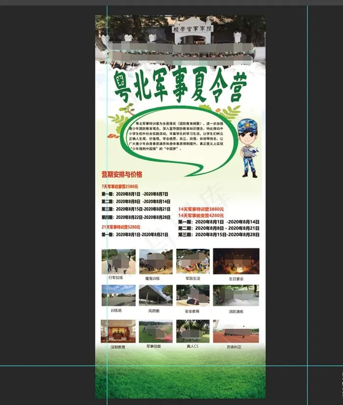Click the 7天军事启蒙营2380元 price line
Image resolution: width=343 pixels, height=405 pixels.
click(120, 187)
